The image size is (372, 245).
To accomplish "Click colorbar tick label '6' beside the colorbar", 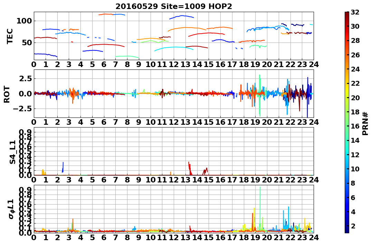I will pos(353,197).
